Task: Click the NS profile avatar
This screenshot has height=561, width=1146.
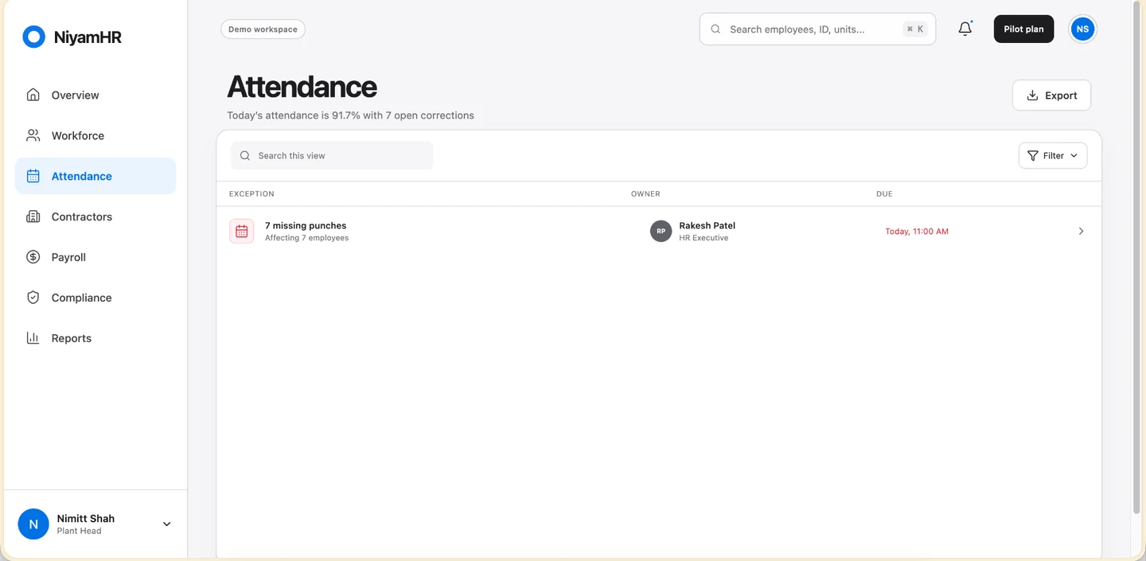Action: (1082, 29)
